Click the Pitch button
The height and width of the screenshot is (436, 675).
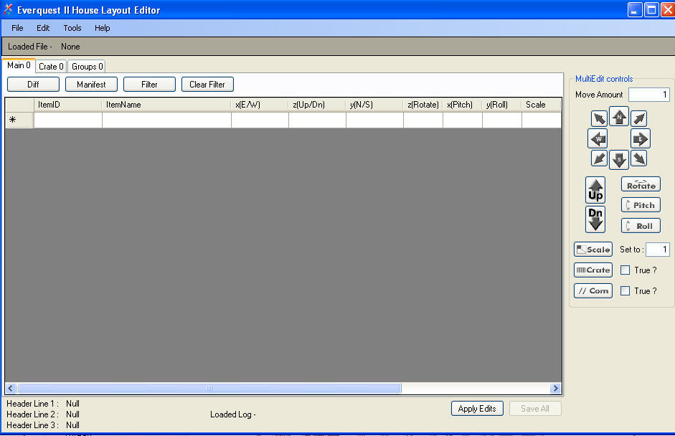[641, 205]
